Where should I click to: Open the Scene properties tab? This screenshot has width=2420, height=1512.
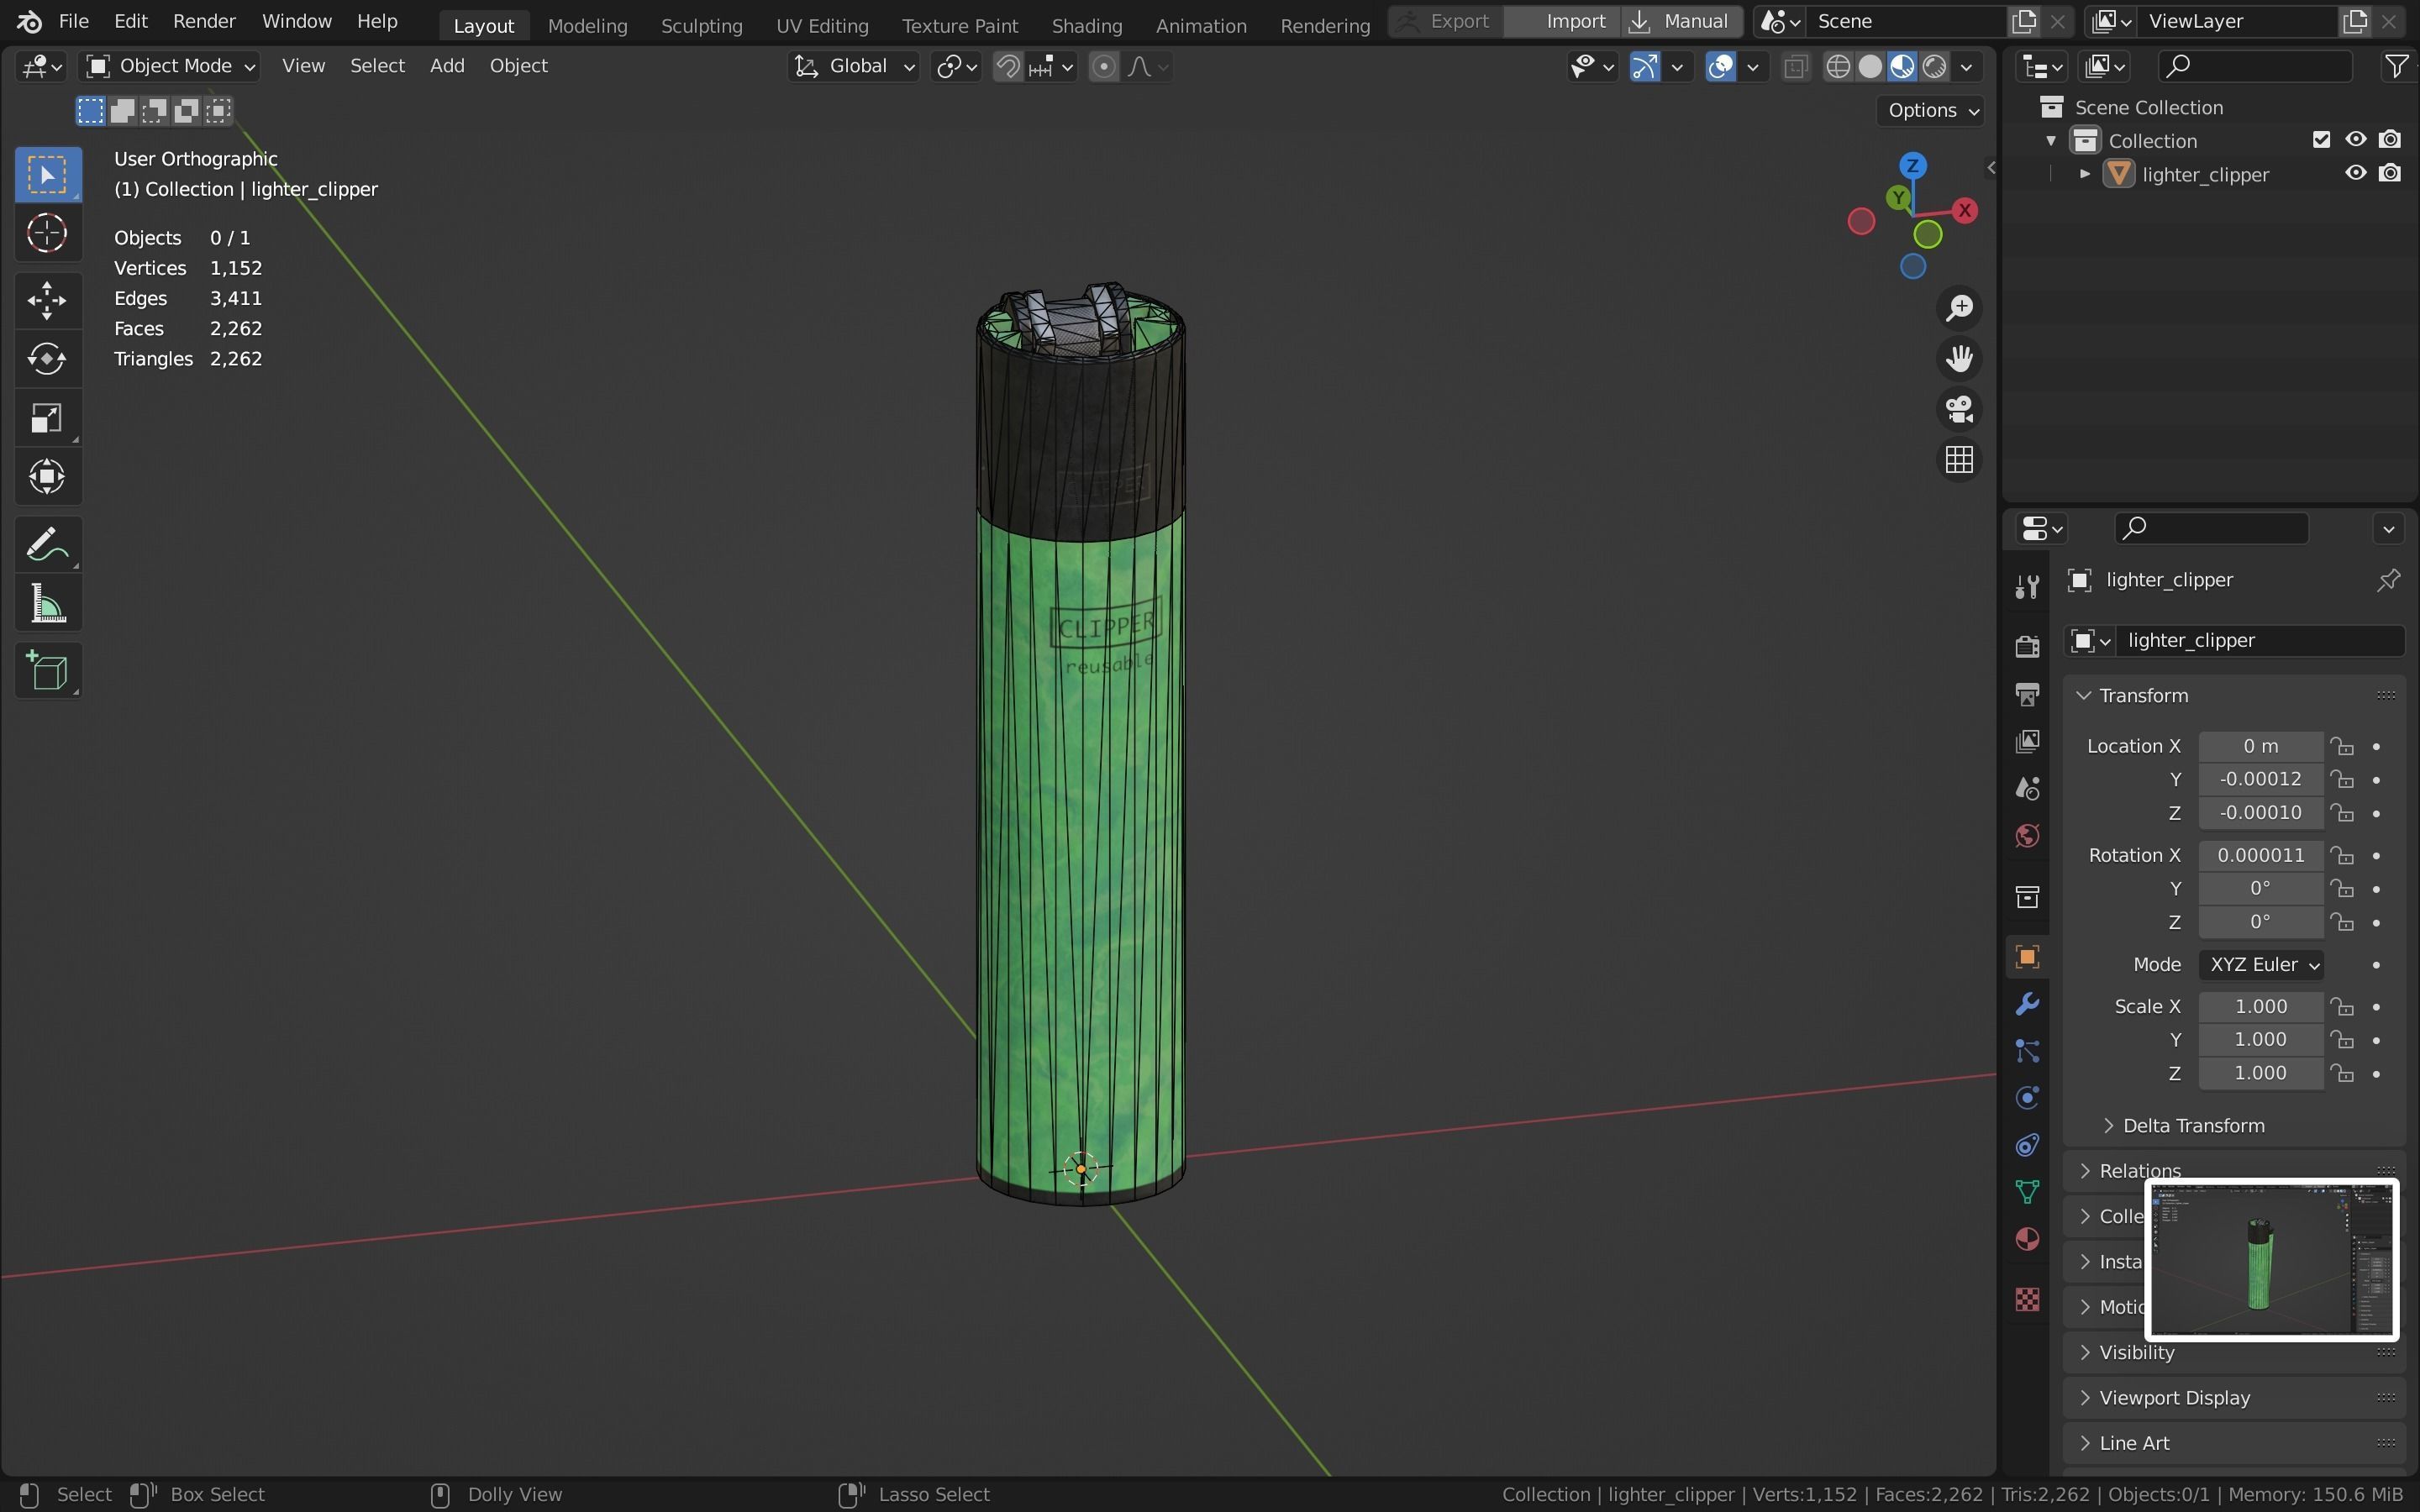(2027, 788)
